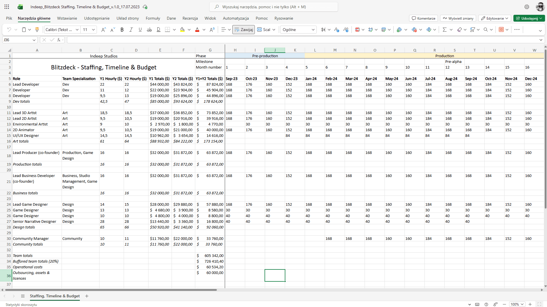This screenshot has width=547, height=307.
Task: Click the add-ins grid icon
Action: tap(501, 30)
